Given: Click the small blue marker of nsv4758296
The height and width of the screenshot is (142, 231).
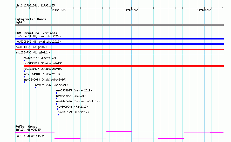Looking at the screenshot, I should coord(36,88).
